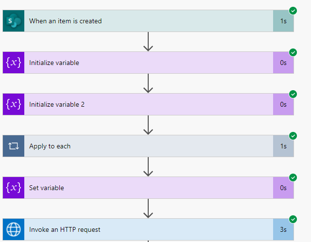Click the Initialize variable 2 icon
Screen dimensions: 311x242
tap(13, 104)
